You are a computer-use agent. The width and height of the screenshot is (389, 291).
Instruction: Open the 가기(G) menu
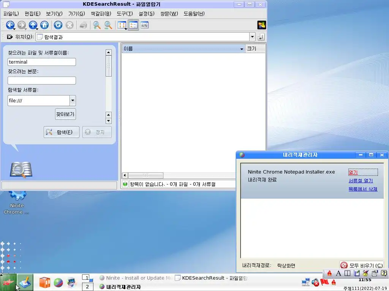[x=77, y=14]
